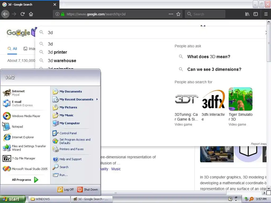This screenshot has height=203, width=271.
Task: Switch to Images search tab
Action: [29, 49]
